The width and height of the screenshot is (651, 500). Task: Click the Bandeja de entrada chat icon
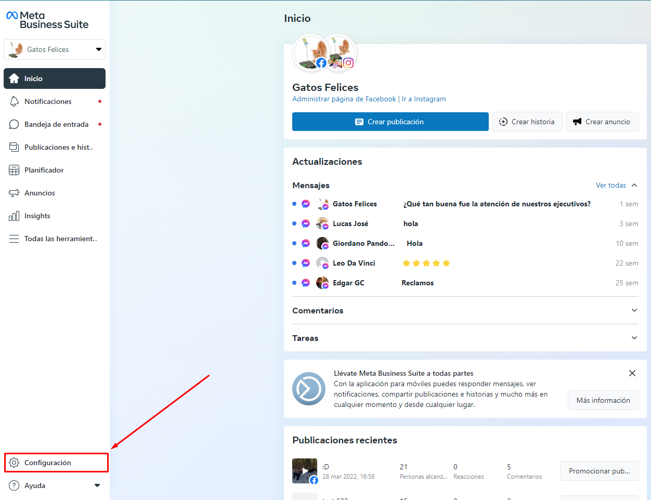[14, 124]
